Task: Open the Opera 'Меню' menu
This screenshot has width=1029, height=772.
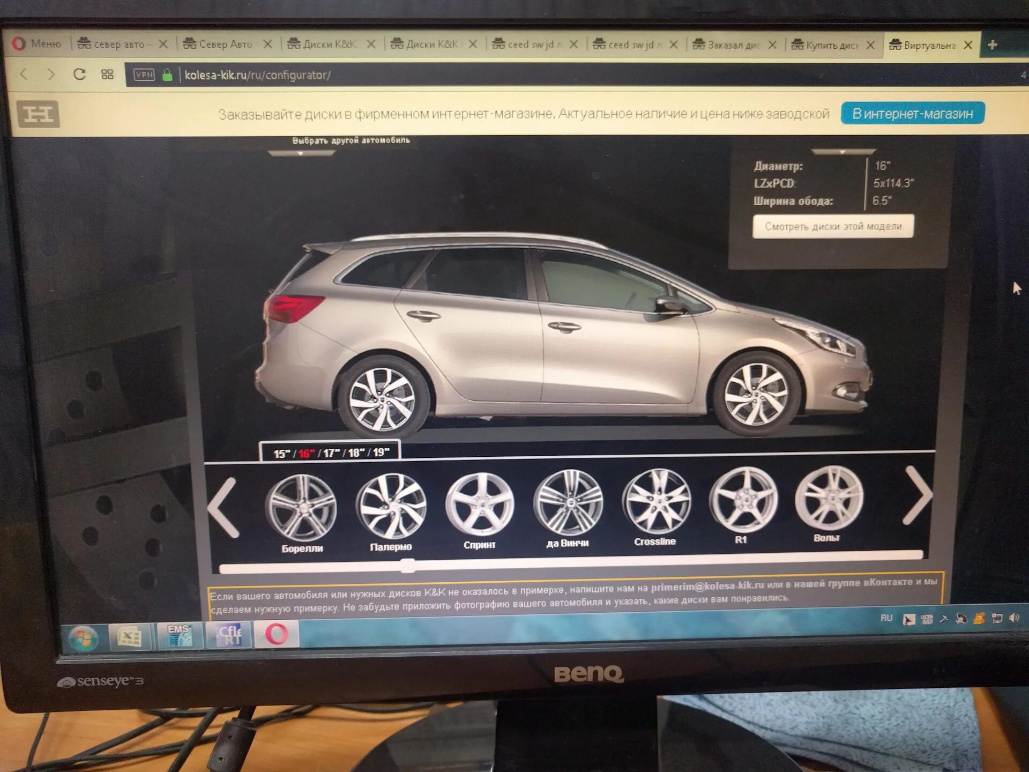Action: (x=38, y=43)
